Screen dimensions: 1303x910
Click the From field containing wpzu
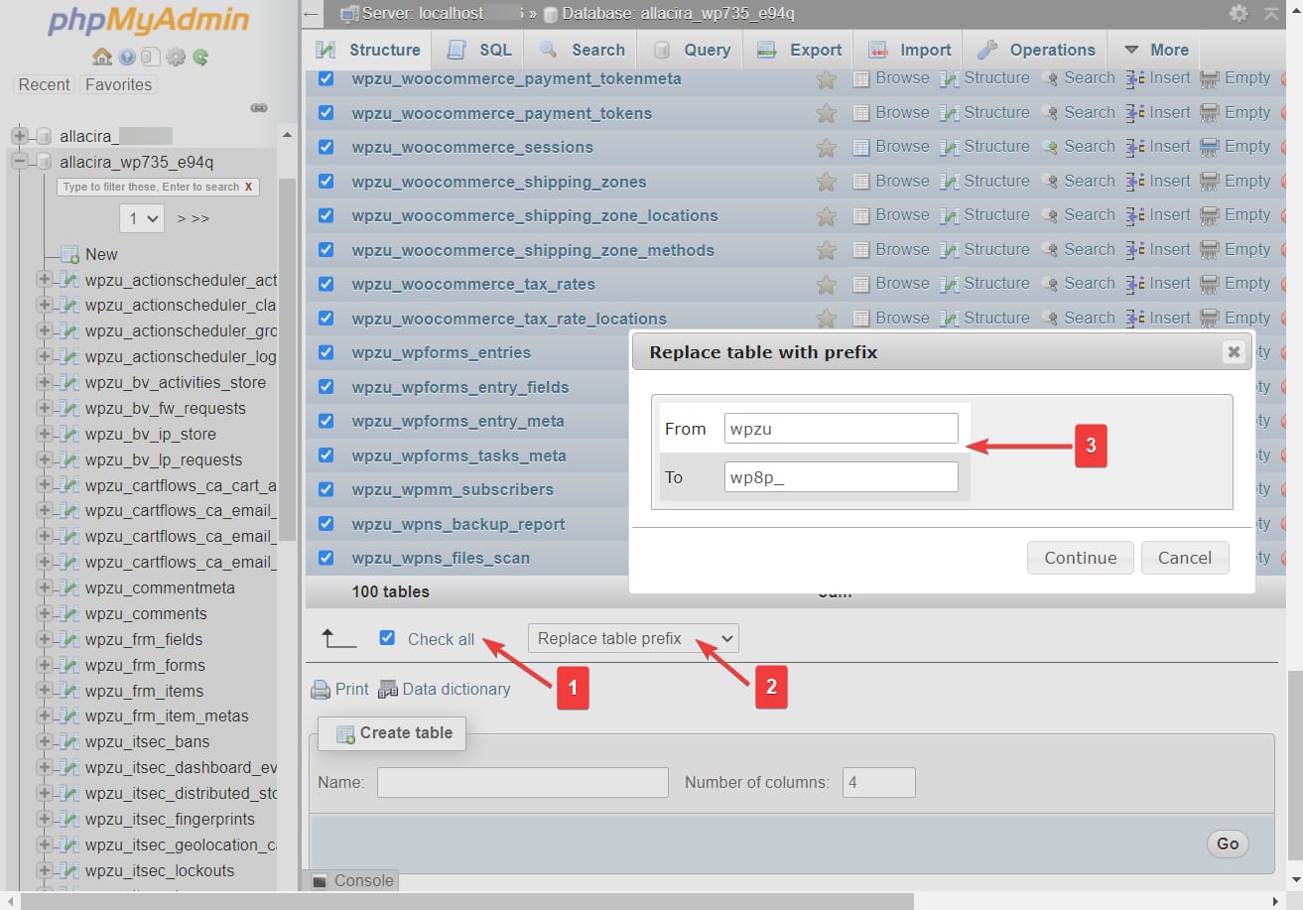click(x=840, y=428)
